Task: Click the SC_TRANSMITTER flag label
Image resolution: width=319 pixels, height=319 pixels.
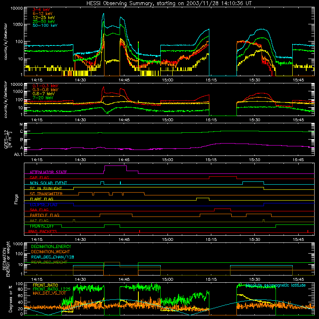Action: point(46,194)
